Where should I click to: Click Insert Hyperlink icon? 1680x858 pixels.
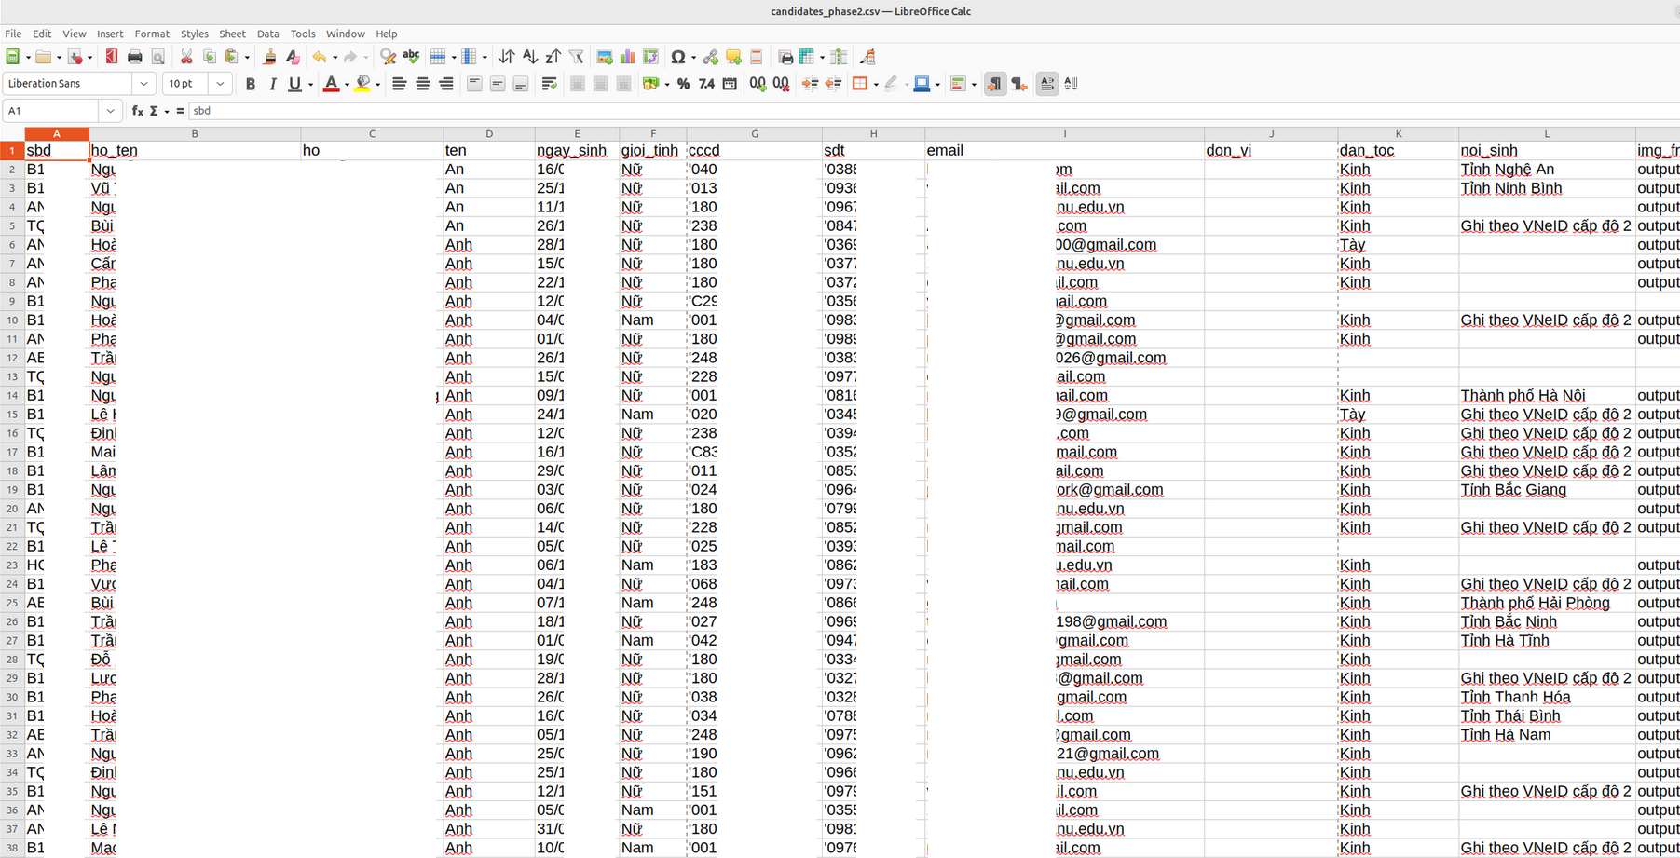(711, 57)
